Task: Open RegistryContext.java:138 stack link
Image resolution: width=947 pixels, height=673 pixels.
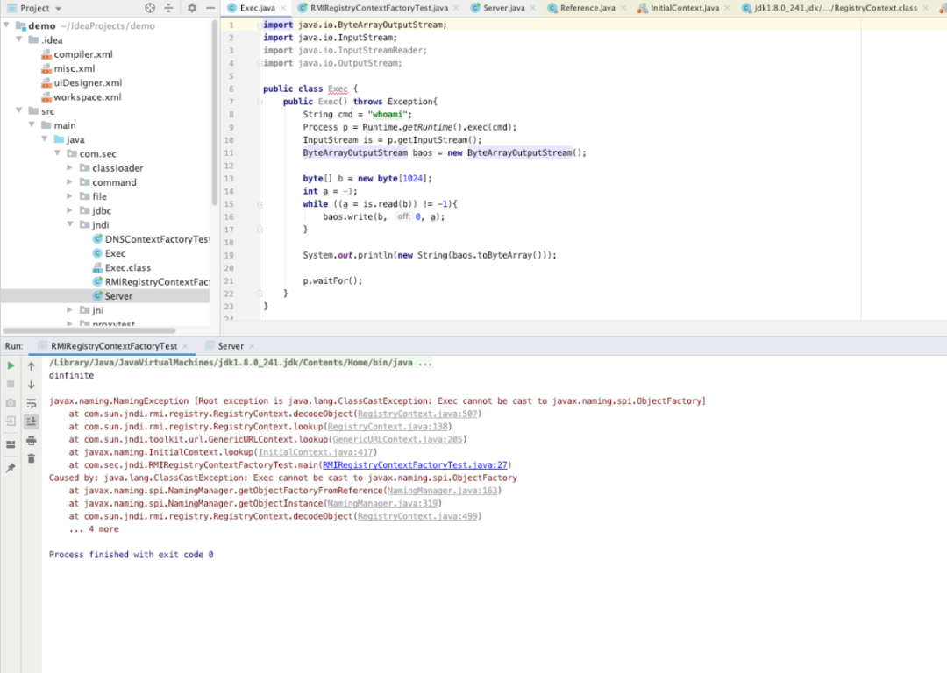Action: pos(388,427)
